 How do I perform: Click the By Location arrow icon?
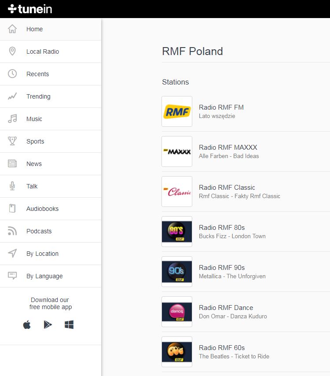[x=12, y=254]
